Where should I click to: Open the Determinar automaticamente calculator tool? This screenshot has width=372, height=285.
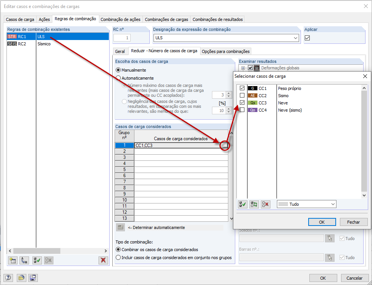[120, 228]
